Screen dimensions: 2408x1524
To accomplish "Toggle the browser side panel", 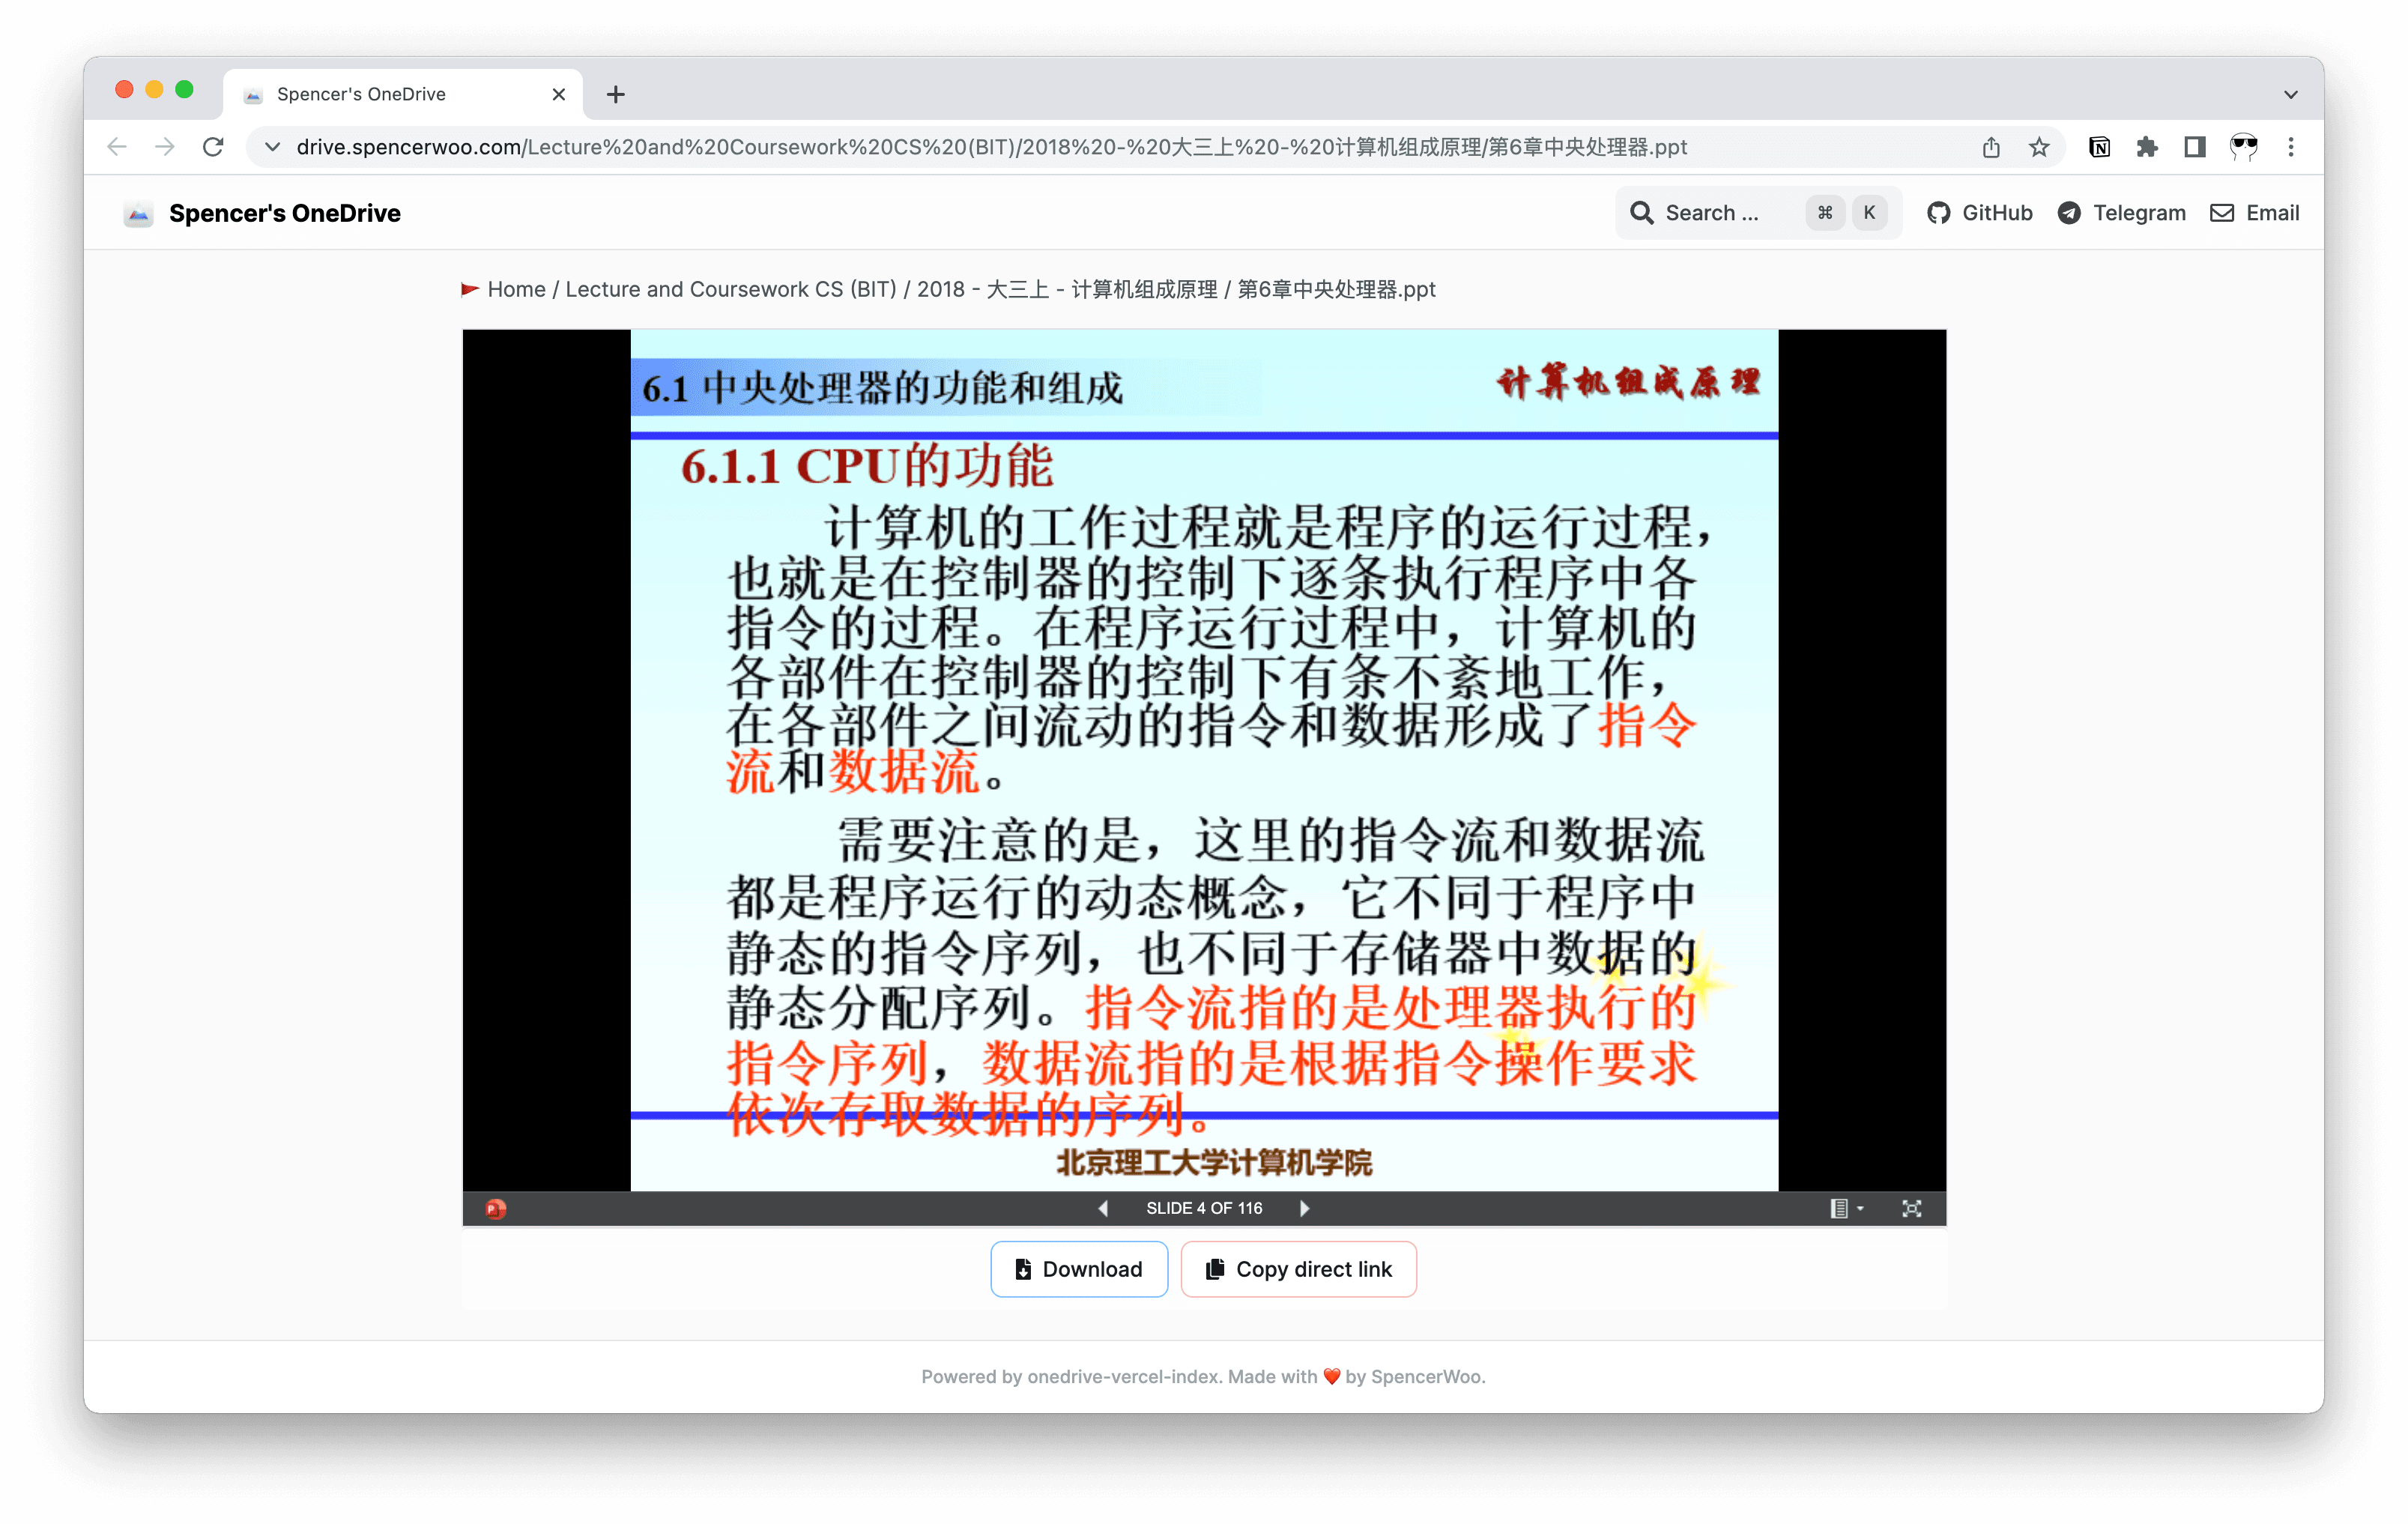I will [x=2195, y=148].
